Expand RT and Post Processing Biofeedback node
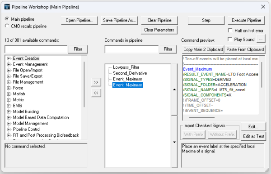Image resolution: width=271 pixels, height=174 pixels. pyautogui.click(x=9, y=135)
